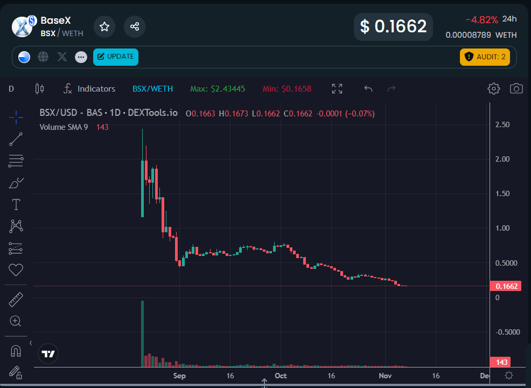Undo the last chart action
The image size is (531, 388).
pyautogui.click(x=368, y=89)
